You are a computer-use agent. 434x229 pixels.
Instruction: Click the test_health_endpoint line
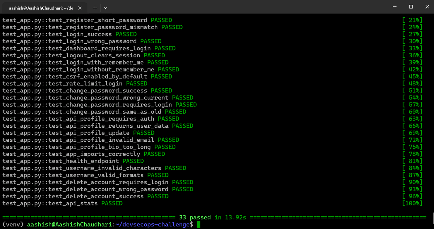(x=73, y=161)
